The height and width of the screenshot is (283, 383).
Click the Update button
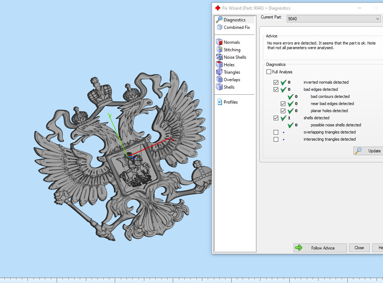point(369,151)
